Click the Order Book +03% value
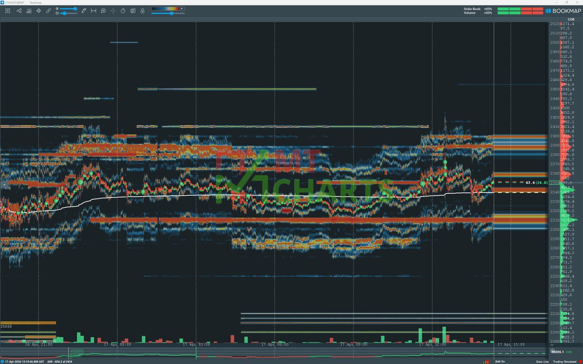The width and height of the screenshot is (583, 364). pyautogui.click(x=488, y=9)
